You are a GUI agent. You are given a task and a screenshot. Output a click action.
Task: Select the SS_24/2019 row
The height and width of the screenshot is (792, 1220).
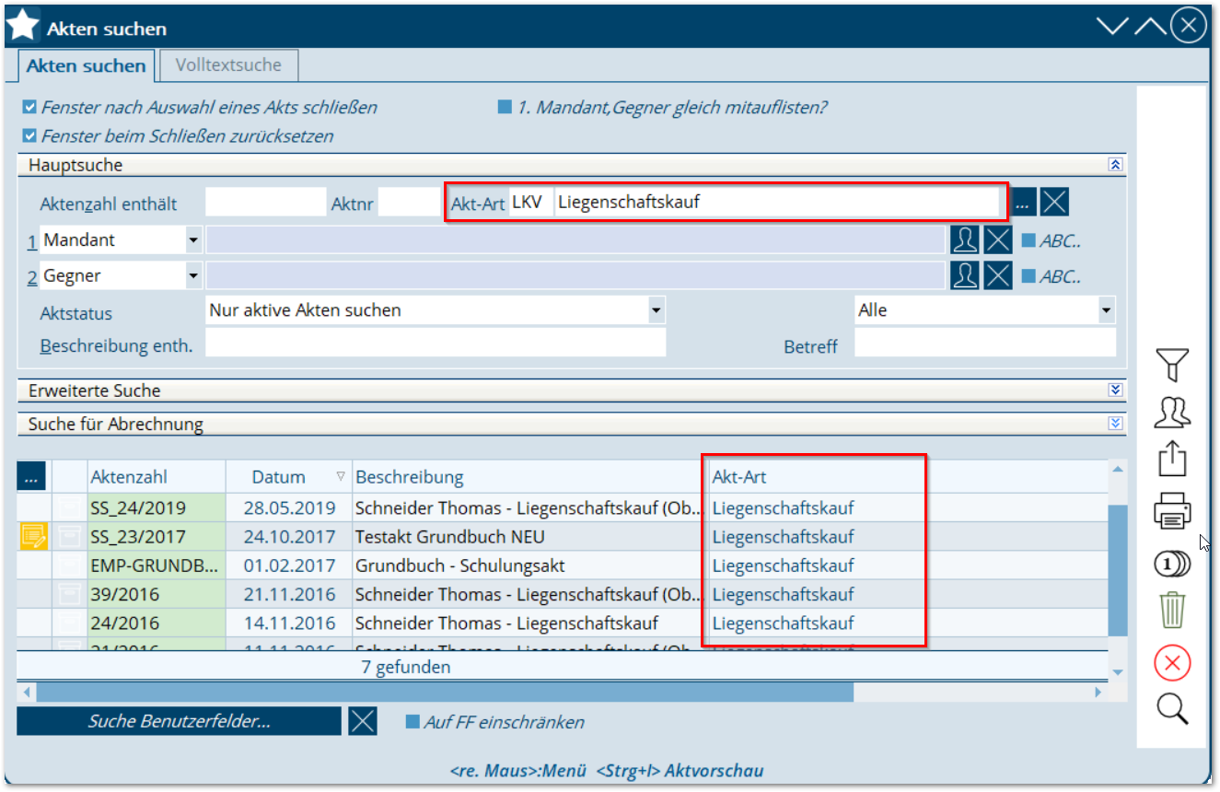[x=562, y=507]
